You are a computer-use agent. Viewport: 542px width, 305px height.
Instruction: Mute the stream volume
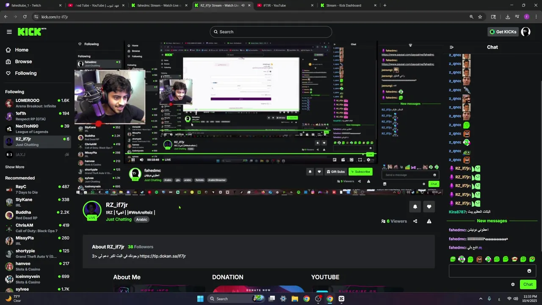point(141,160)
